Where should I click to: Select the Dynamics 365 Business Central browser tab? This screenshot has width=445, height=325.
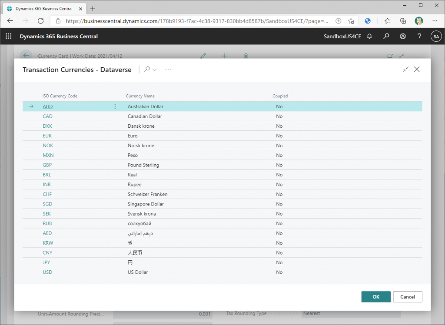coord(45,9)
